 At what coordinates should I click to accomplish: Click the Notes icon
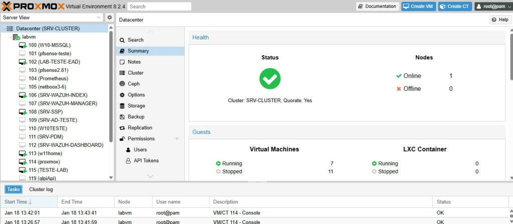click(122, 61)
